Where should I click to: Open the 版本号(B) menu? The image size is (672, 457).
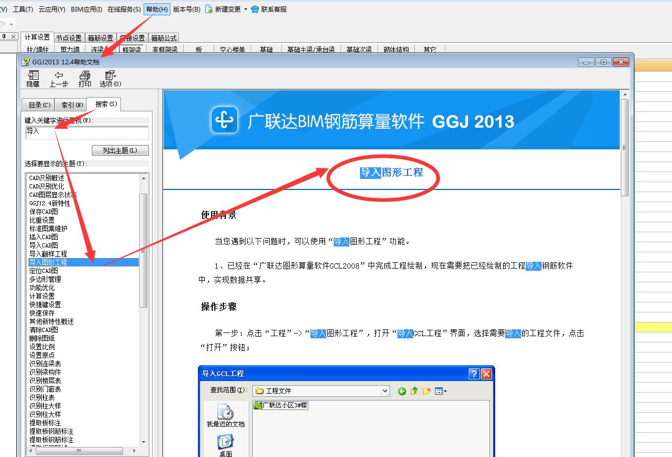pos(187,9)
